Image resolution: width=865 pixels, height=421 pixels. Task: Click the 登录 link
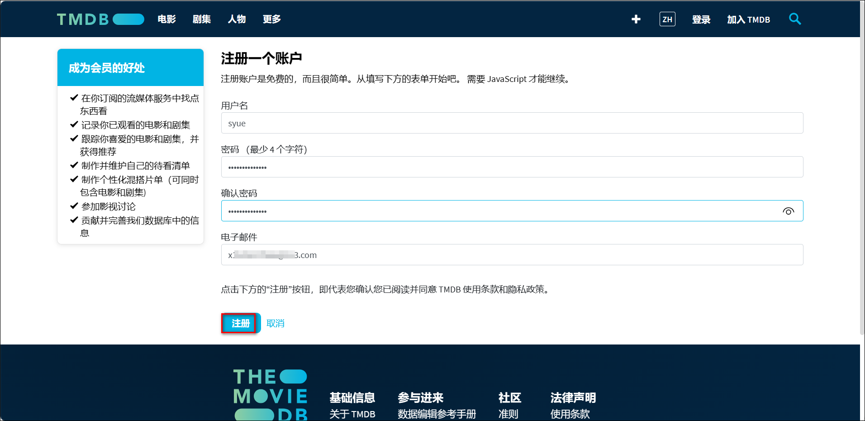[x=701, y=19]
